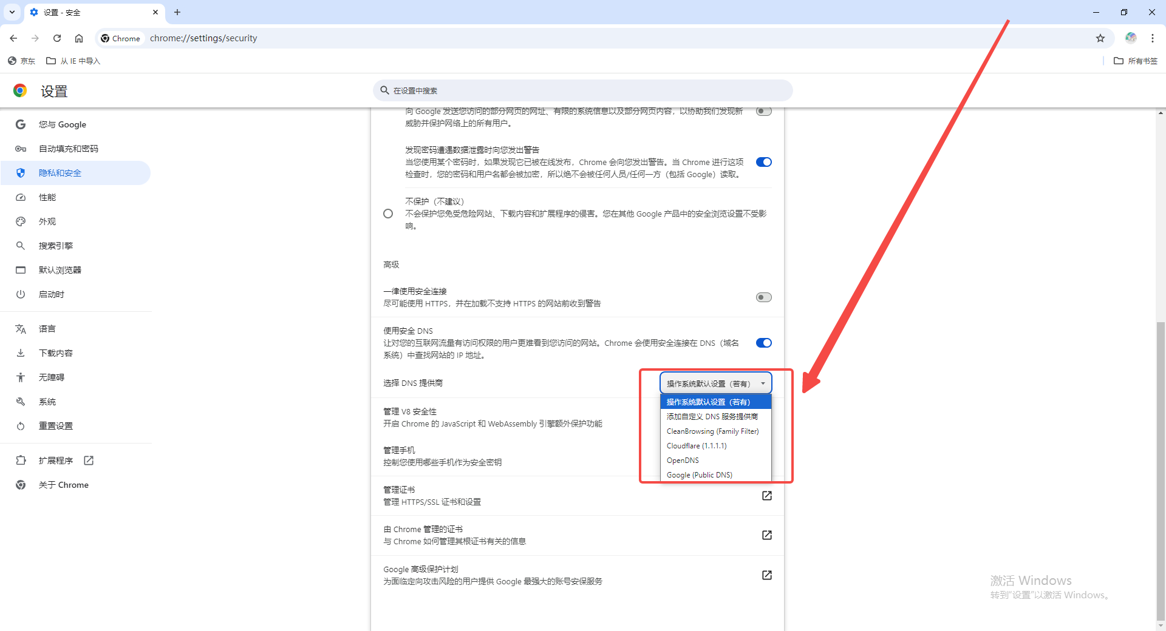
Task: Open 性能 settings section
Action: tap(76, 197)
